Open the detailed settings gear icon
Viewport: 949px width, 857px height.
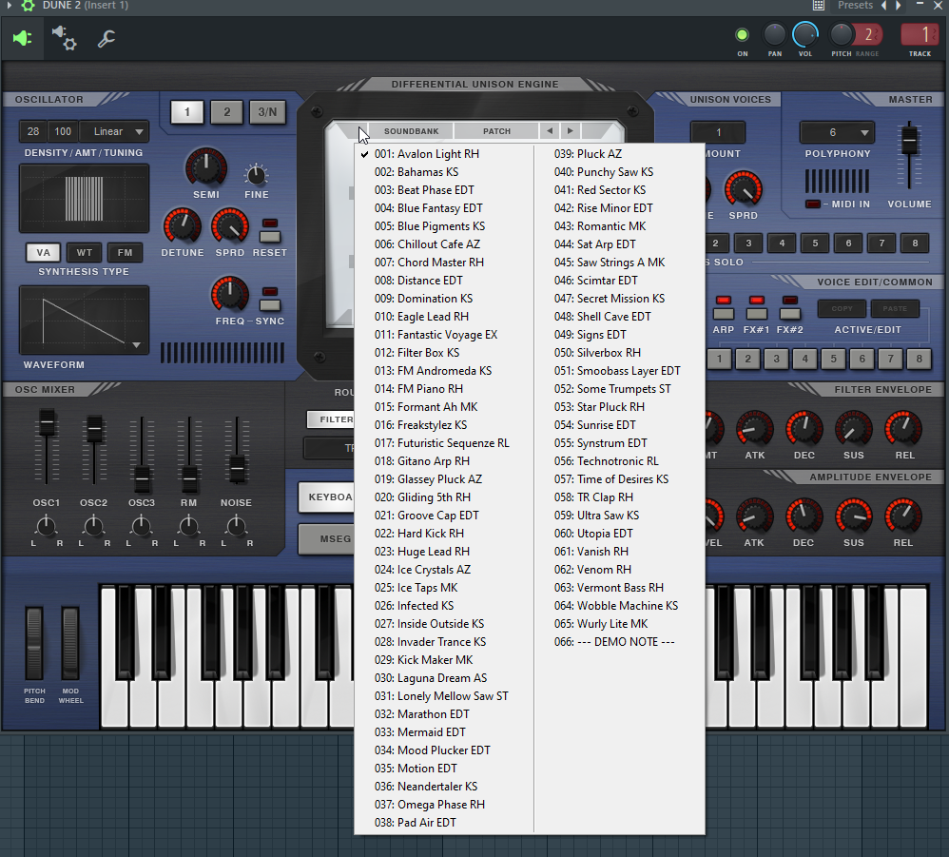pyautogui.click(x=64, y=38)
